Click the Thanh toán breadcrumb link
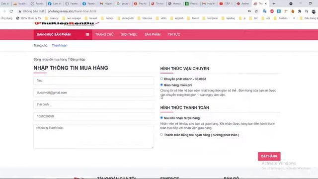This screenshot has height=179, width=318. (x=60, y=45)
